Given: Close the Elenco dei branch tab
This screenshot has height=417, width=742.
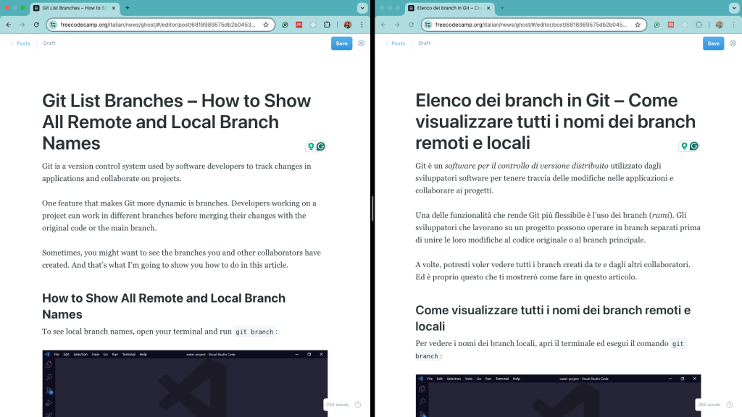Looking at the screenshot, I should [x=488, y=8].
